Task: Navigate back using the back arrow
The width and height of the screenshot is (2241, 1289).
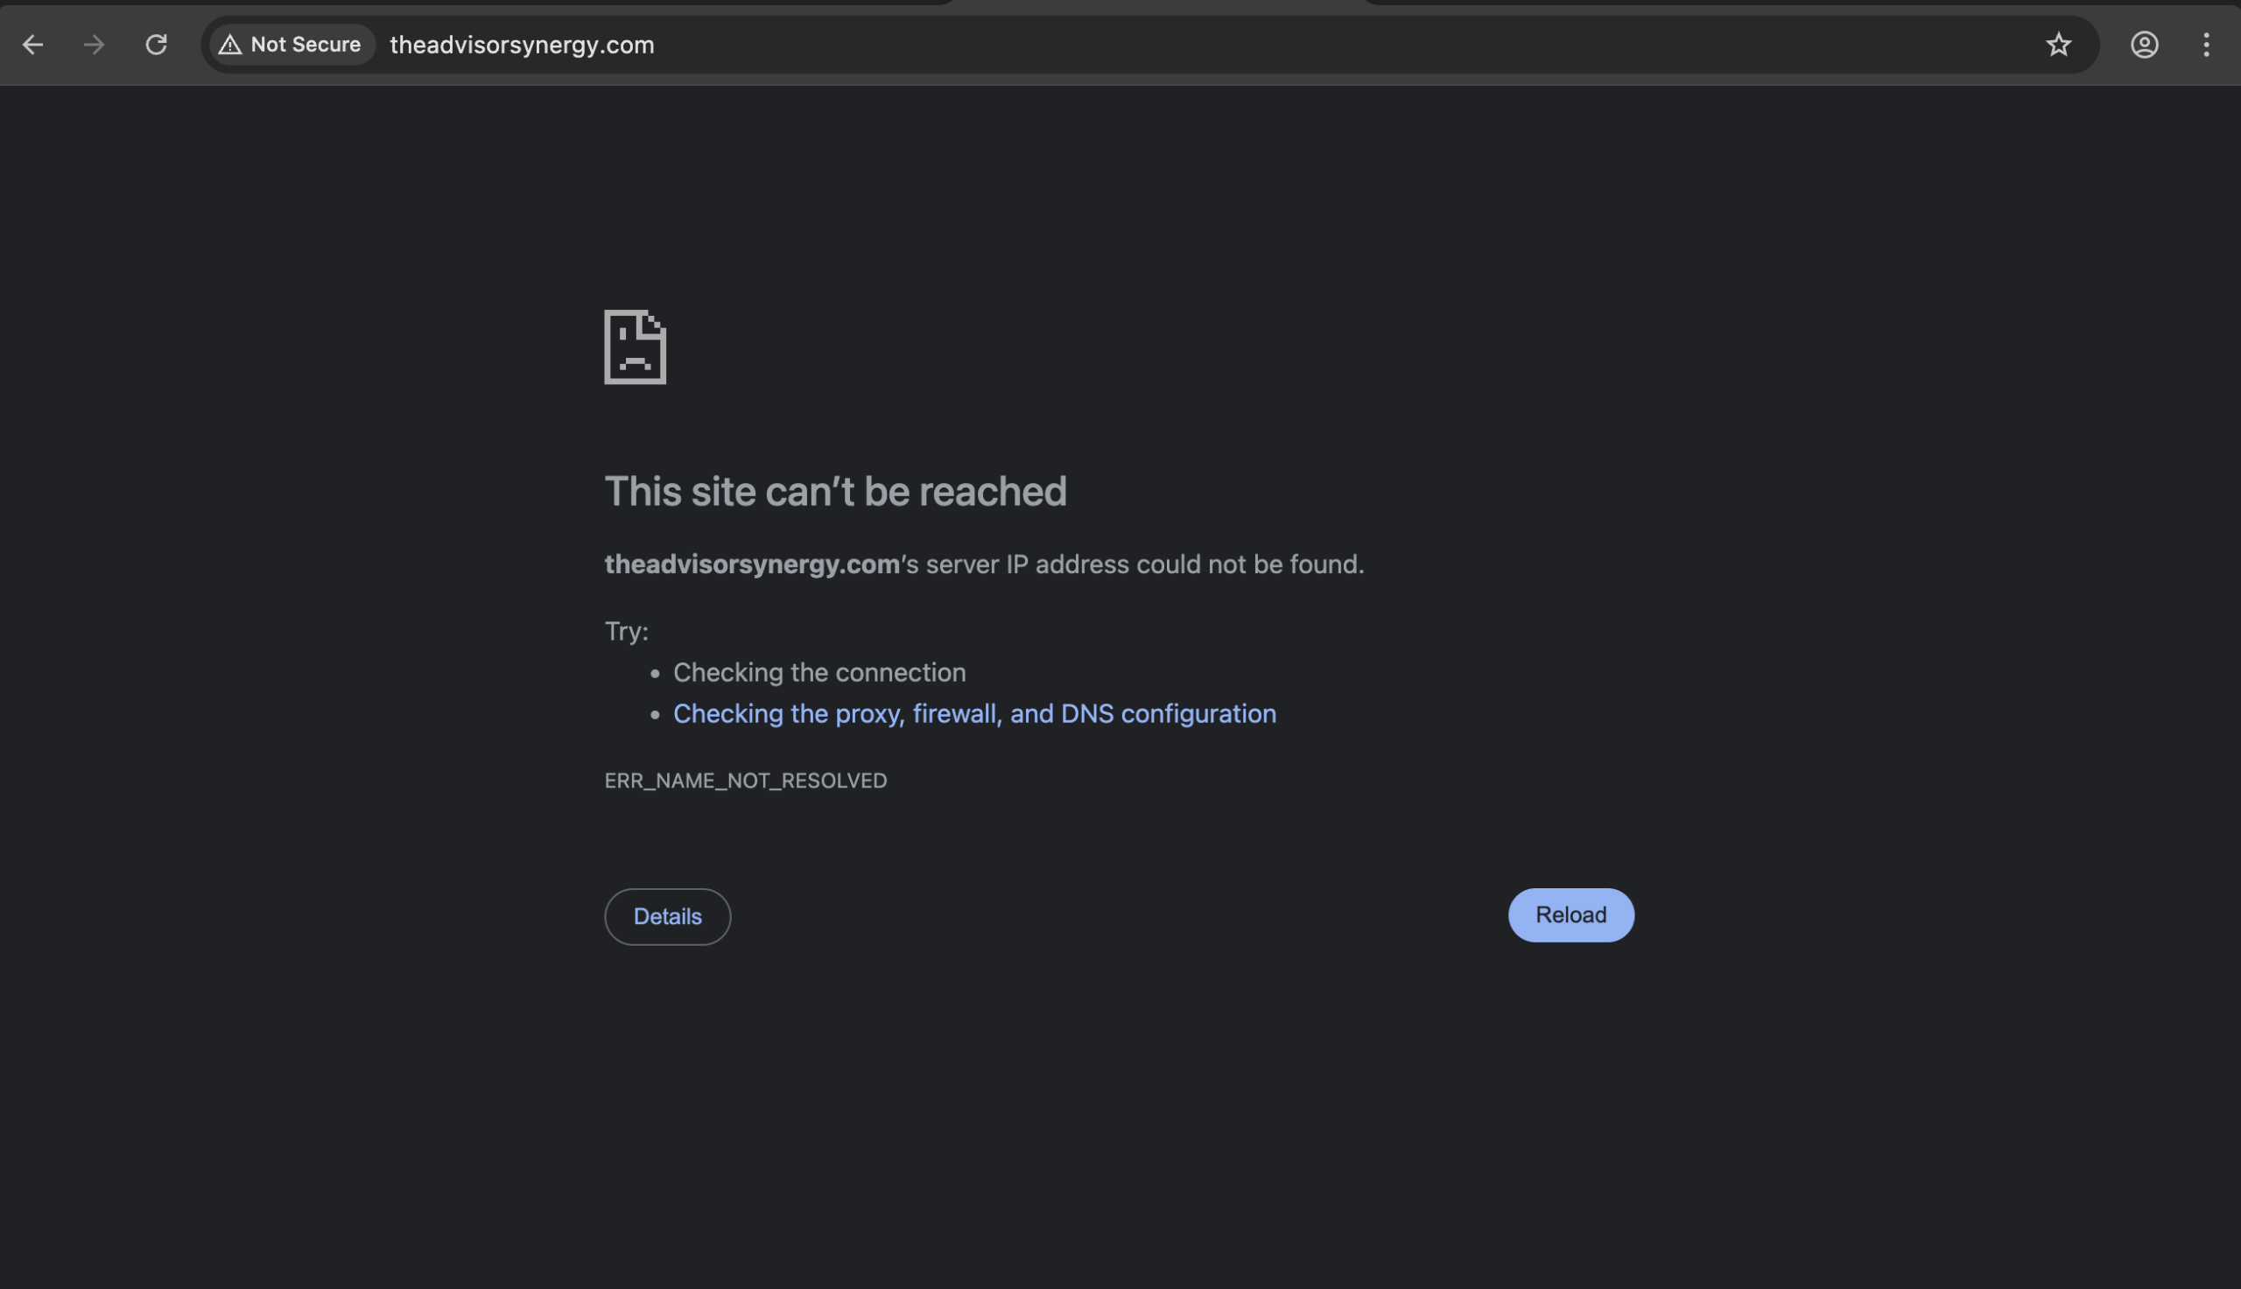Action: (x=32, y=45)
